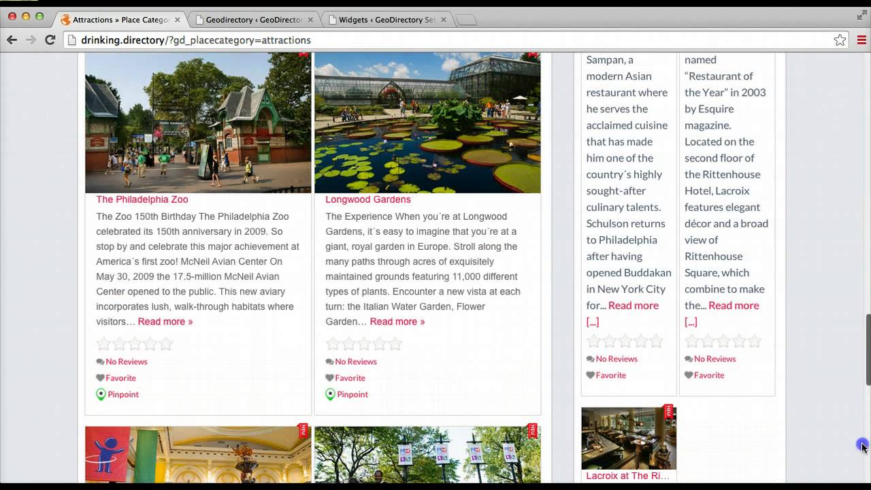The image size is (871, 490).
Task: Expand Read more in Rittenhouse Hotel sidebar text
Action: [x=733, y=306]
